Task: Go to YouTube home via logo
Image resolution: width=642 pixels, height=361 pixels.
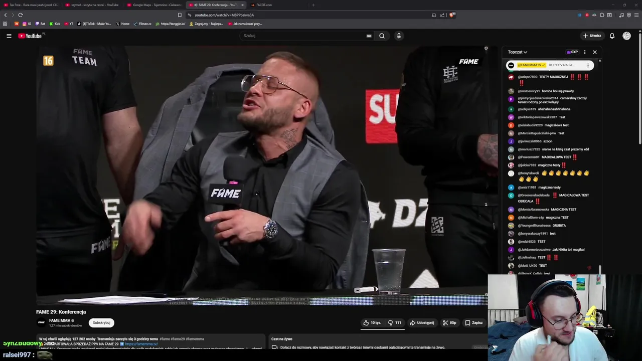Action: pos(31,36)
